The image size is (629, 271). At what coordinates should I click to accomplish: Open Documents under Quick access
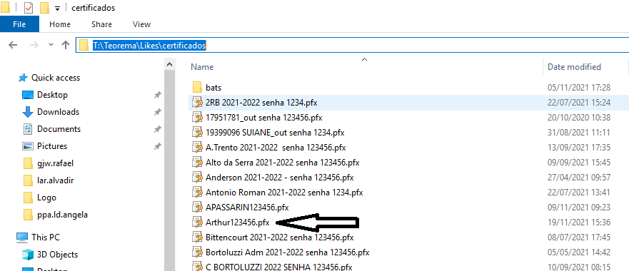59,129
